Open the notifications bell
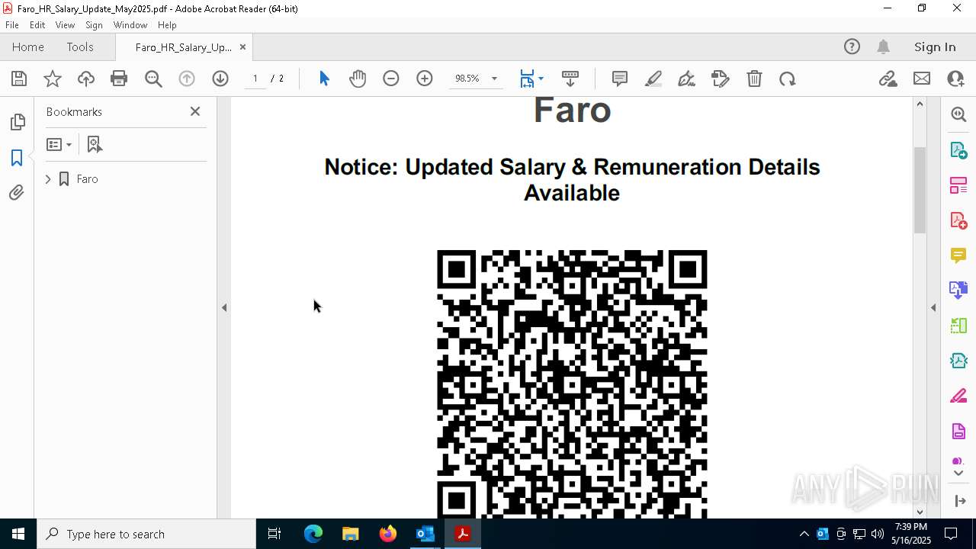This screenshot has height=549, width=976. click(x=883, y=47)
